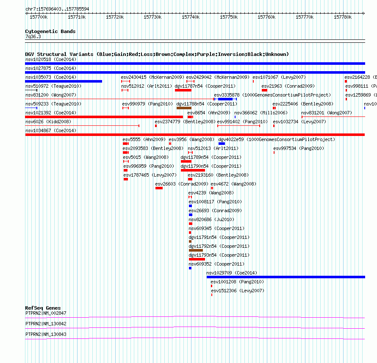Open the nsv1035073 (Coe2014) blue variant bar

[64, 81]
